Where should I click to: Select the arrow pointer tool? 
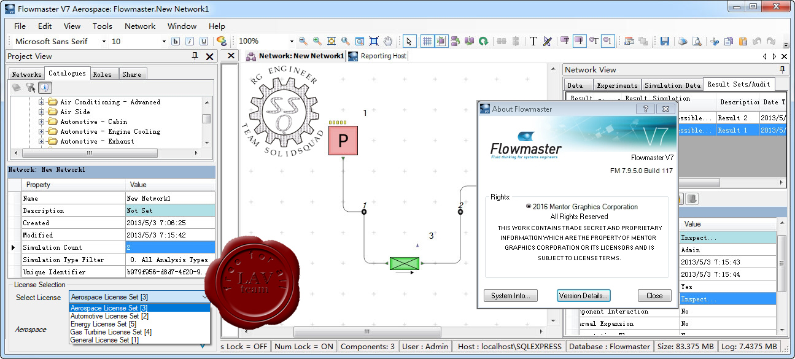click(409, 41)
